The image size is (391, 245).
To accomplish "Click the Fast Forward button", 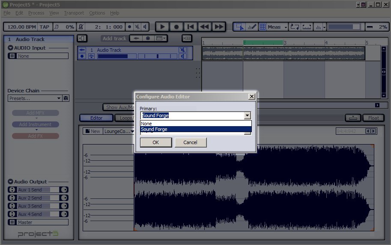I will click(219, 27).
